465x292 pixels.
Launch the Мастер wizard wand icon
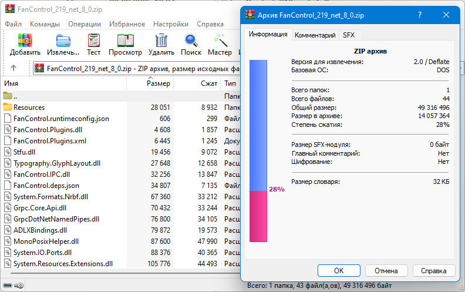(x=220, y=41)
